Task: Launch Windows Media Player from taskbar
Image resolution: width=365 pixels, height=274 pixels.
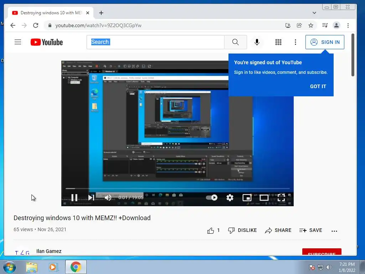Action: click(x=53, y=267)
